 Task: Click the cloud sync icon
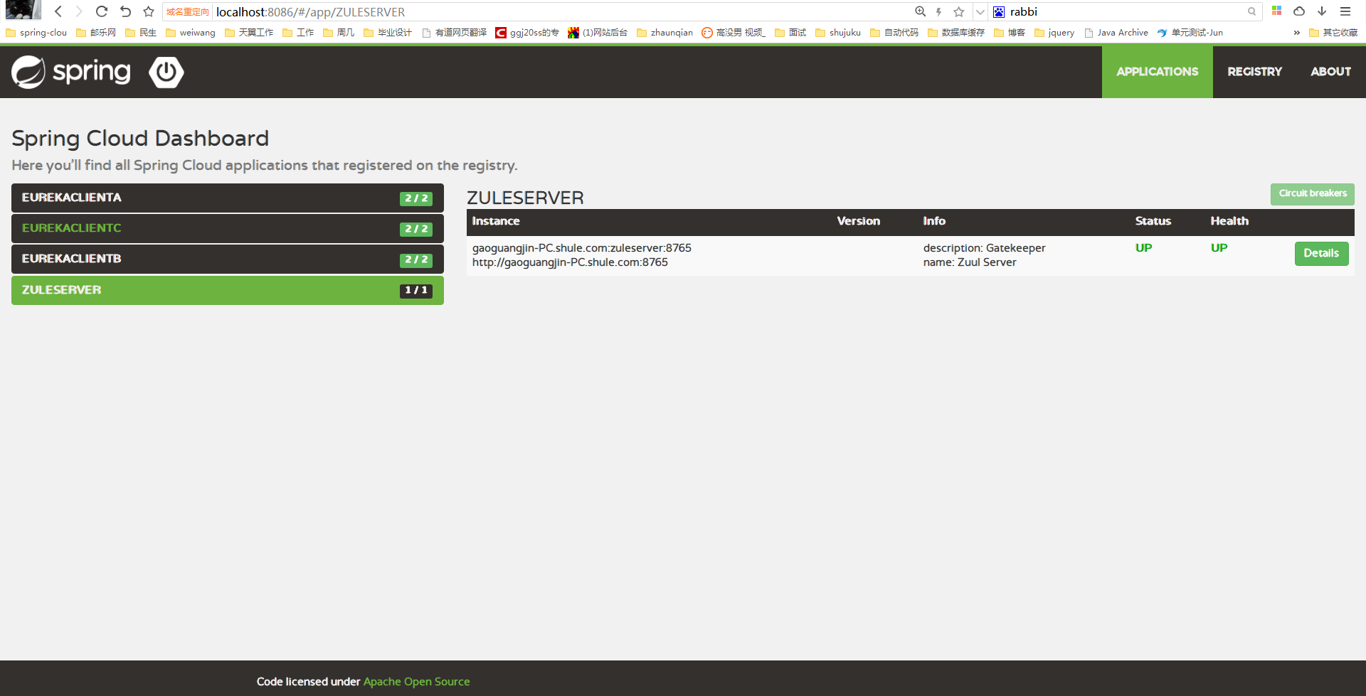1299,11
